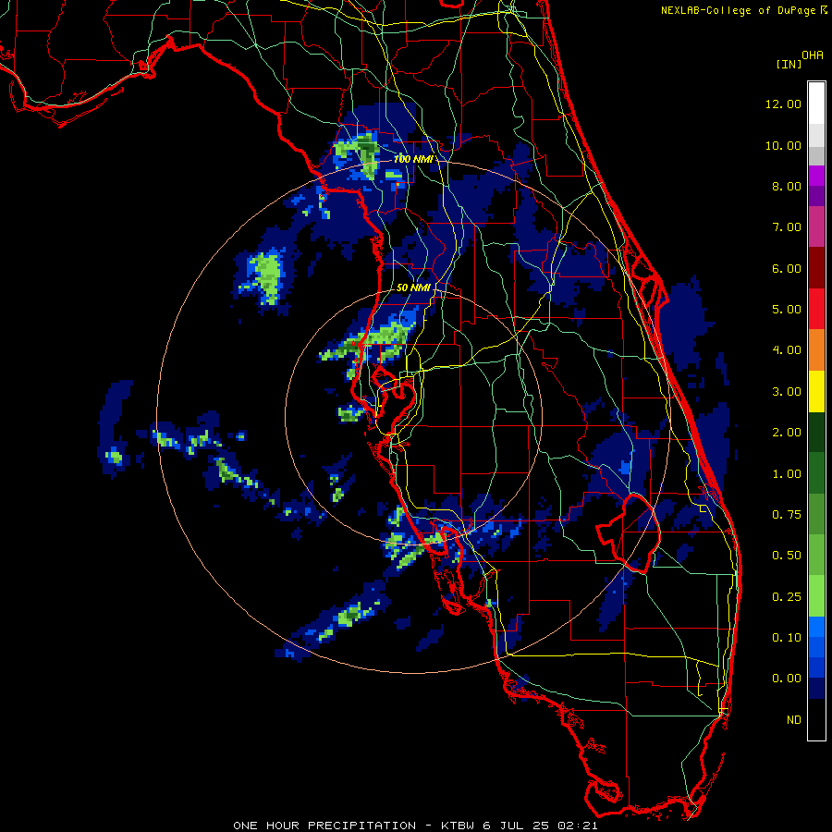The image size is (832, 832).
Task: Click the [IN] units label
Action: (789, 64)
